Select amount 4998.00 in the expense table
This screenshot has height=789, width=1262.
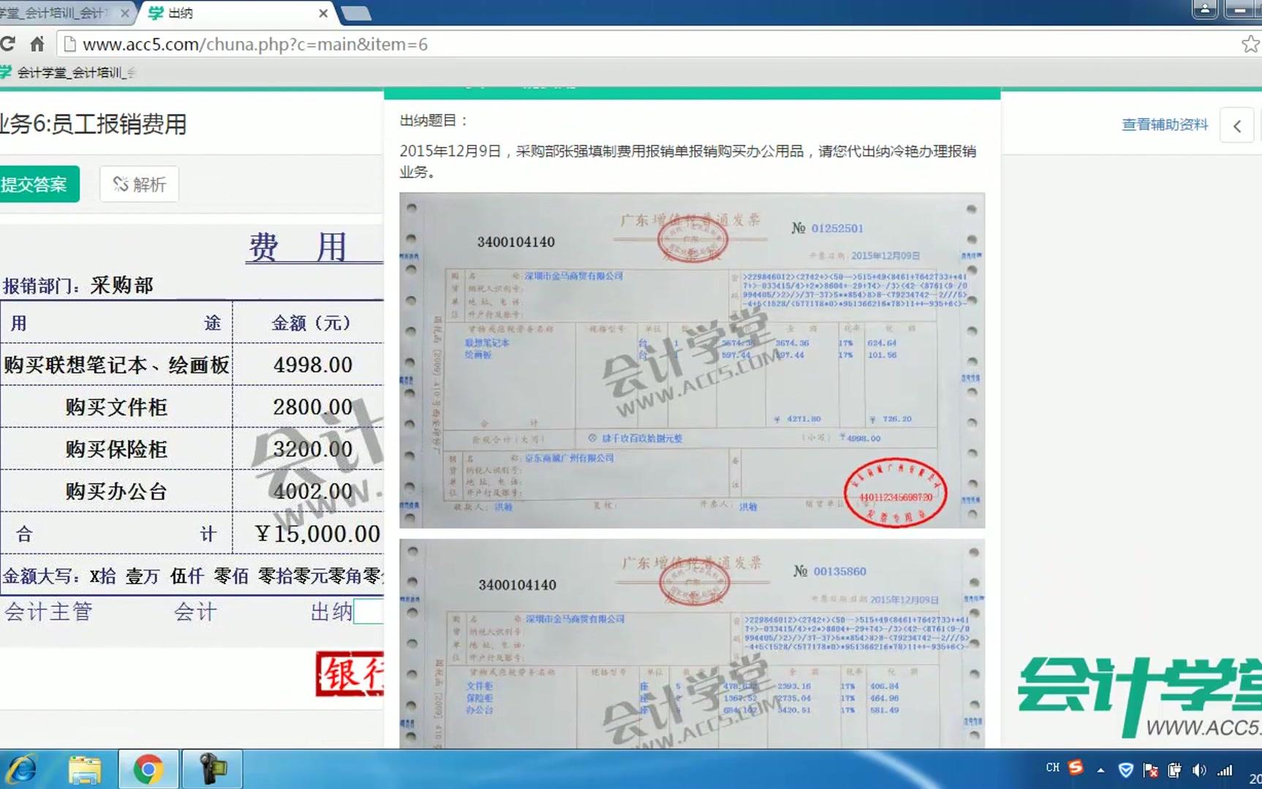click(313, 364)
